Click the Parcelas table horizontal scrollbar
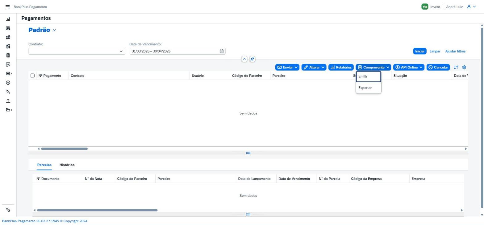This screenshot has height=225, width=484. click(97, 210)
